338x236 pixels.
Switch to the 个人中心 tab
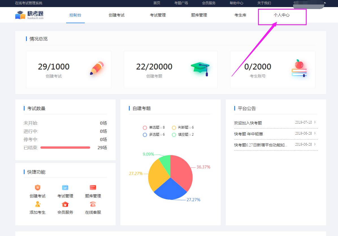pyautogui.click(x=281, y=15)
